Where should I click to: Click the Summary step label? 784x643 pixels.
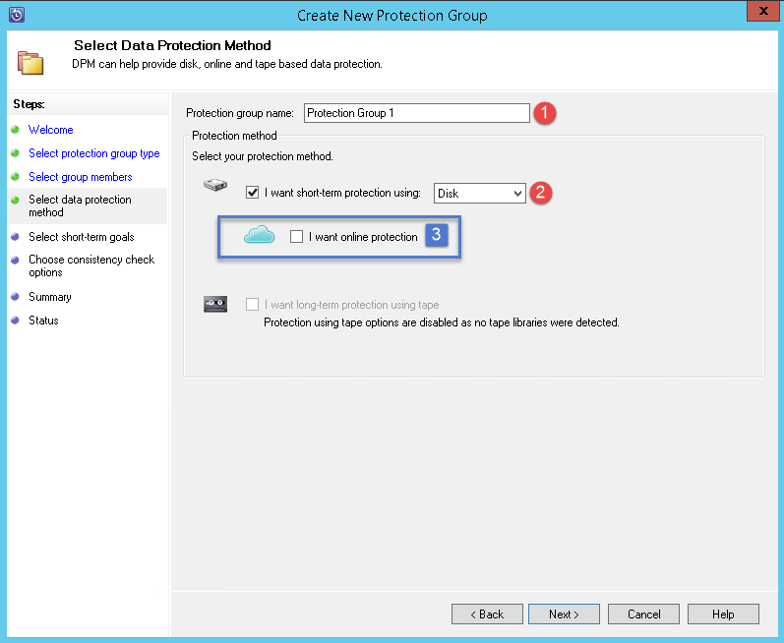49,297
